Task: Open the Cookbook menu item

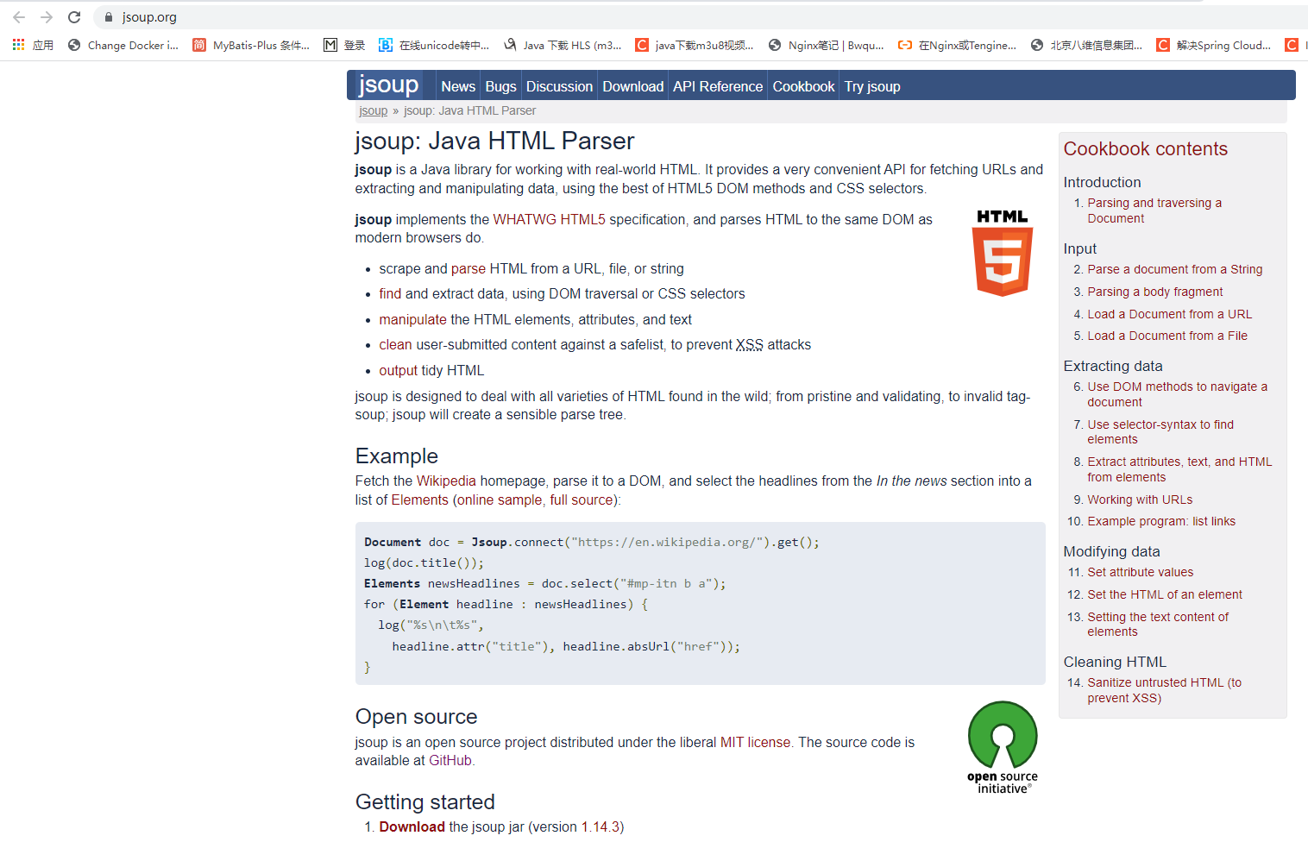Action: (803, 86)
